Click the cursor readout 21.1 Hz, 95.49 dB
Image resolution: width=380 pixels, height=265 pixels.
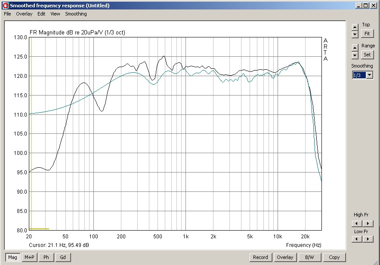tap(59, 245)
